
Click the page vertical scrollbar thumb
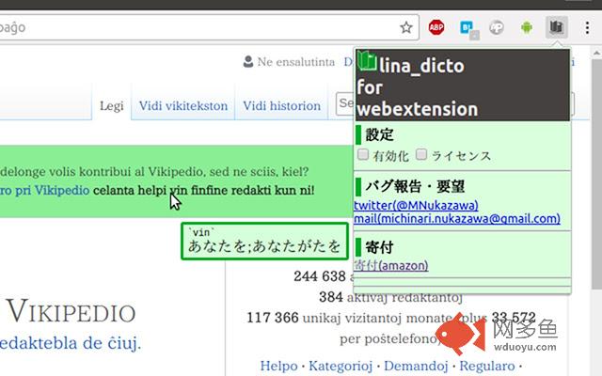click(x=596, y=174)
